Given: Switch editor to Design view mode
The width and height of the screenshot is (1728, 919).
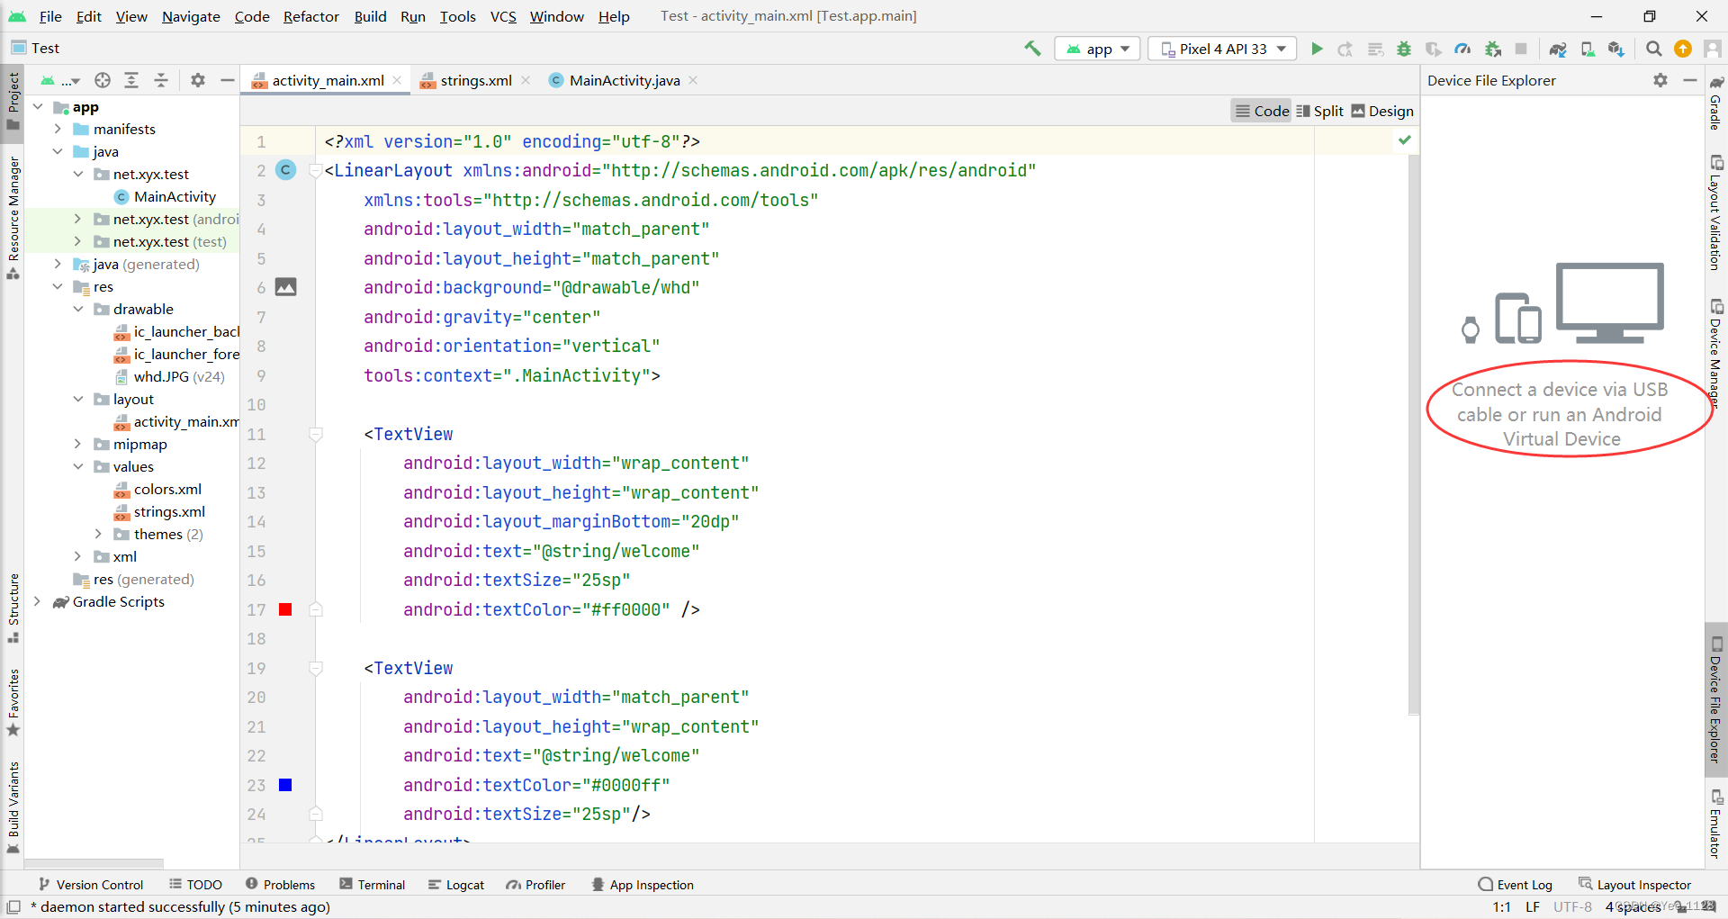Looking at the screenshot, I should coord(1382,111).
